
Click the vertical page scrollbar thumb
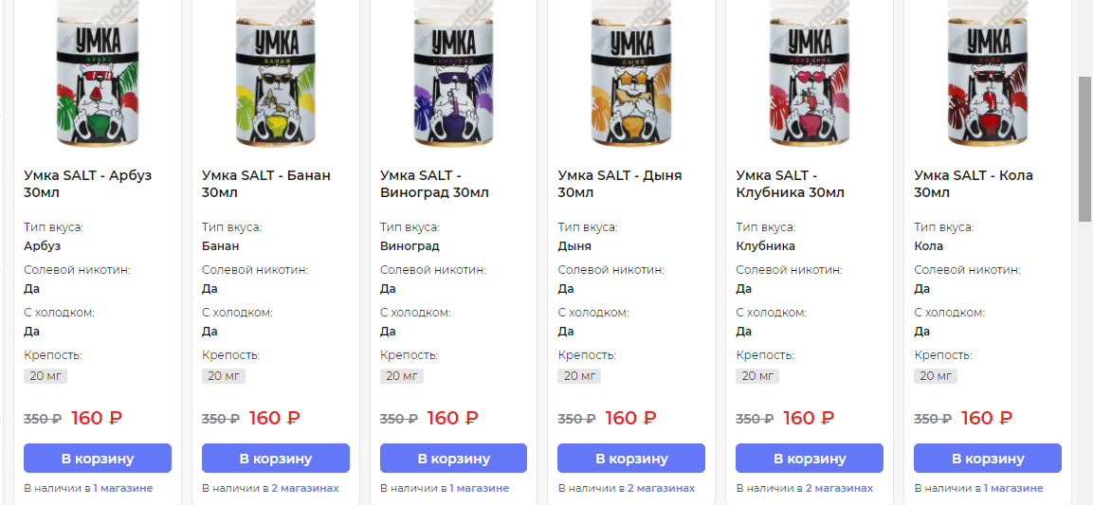1084,149
